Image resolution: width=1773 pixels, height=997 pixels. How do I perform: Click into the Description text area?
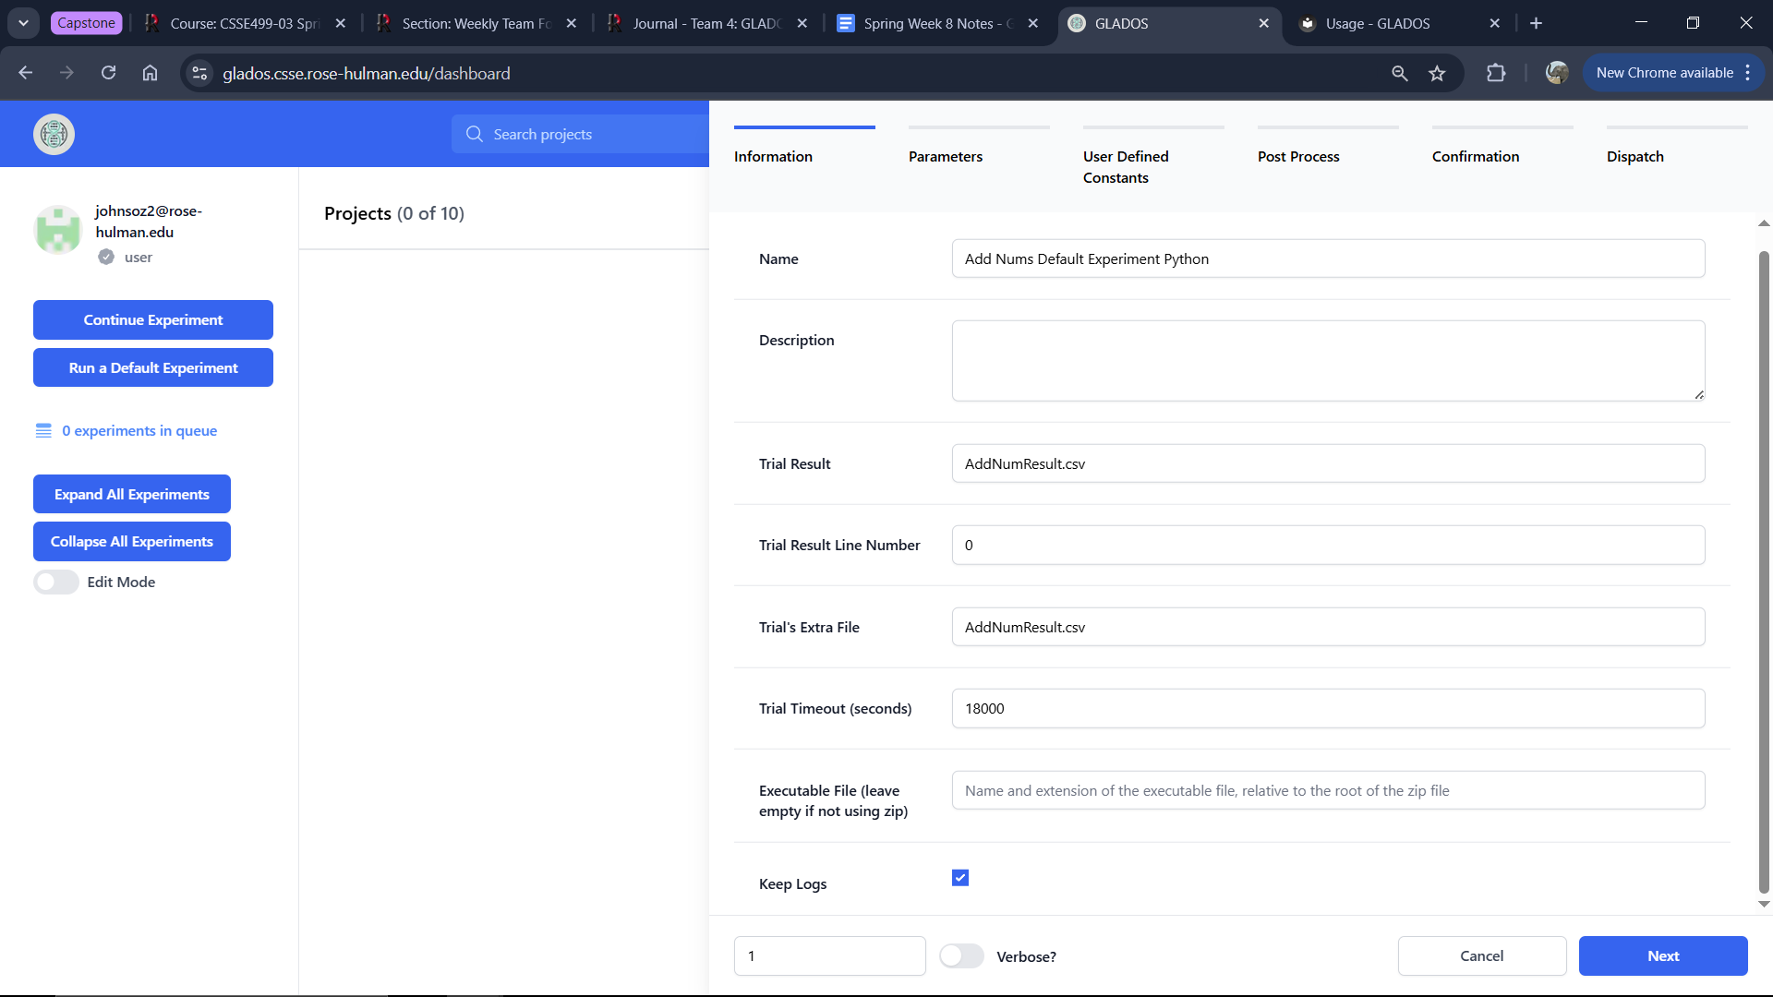click(x=1328, y=361)
